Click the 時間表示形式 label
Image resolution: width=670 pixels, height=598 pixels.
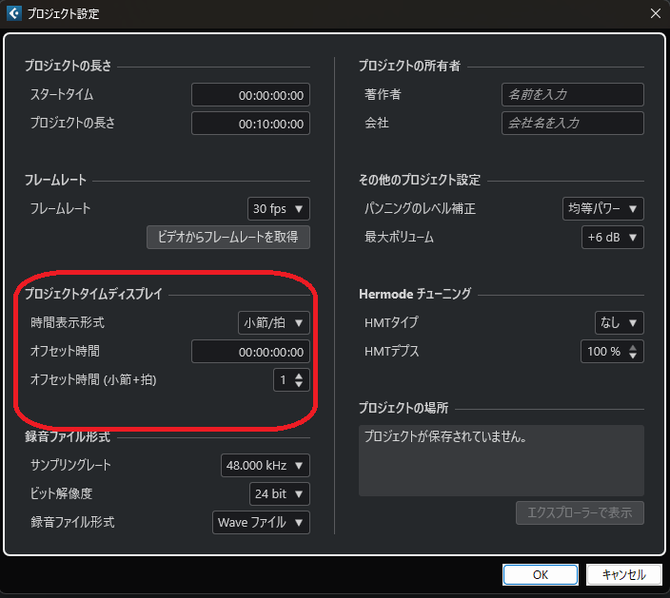pos(68,322)
